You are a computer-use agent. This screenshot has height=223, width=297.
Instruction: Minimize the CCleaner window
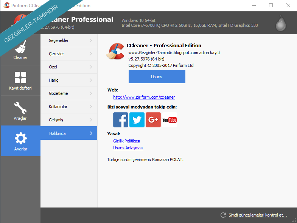pyautogui.click(x=254, y=5)
